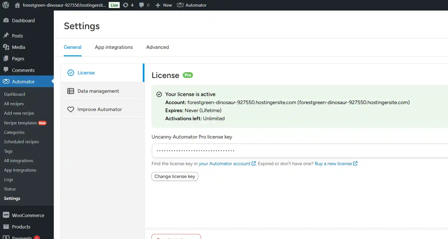The width and height of the screenshot is (448, 239).
Task: Click the Pro license key field
Action: [300, 151]
